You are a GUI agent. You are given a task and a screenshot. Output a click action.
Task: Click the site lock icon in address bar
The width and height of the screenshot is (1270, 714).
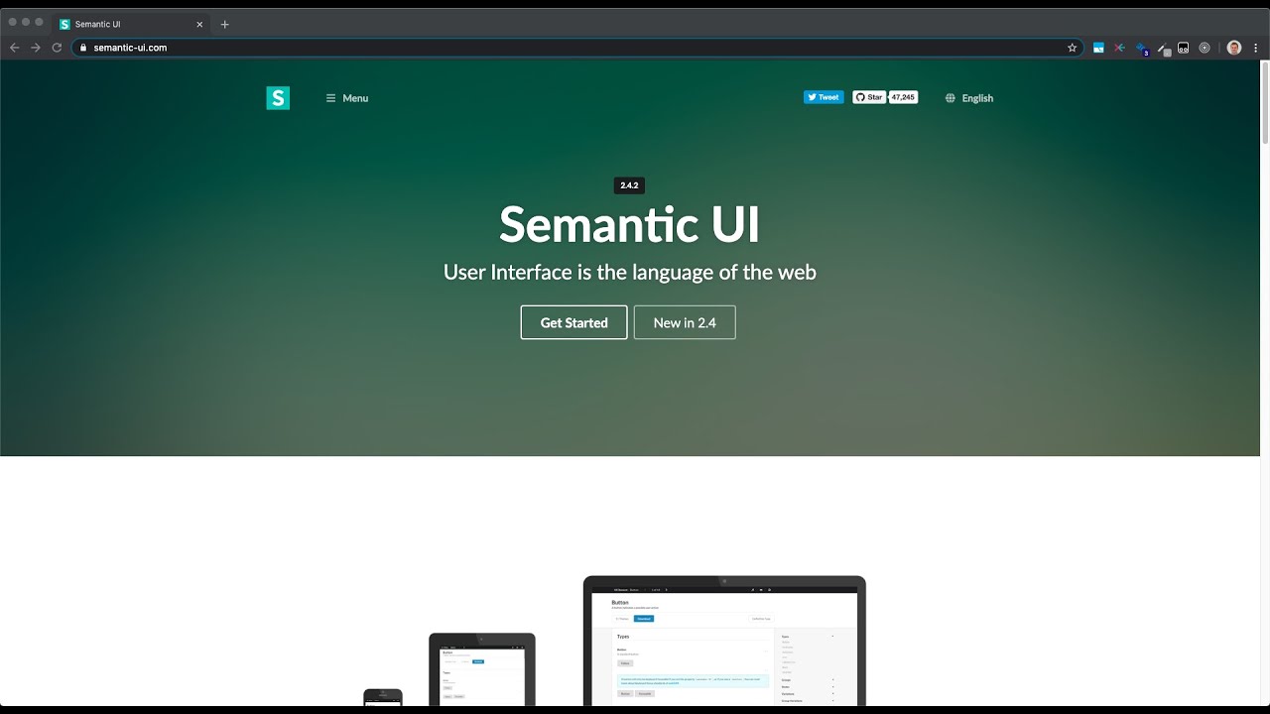[x=84, y=48]
